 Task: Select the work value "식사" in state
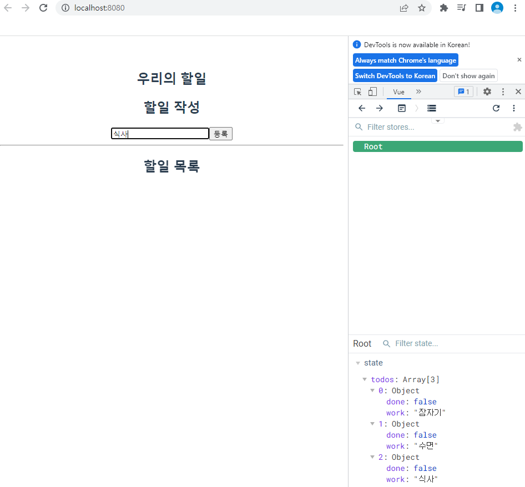(426, 479)
